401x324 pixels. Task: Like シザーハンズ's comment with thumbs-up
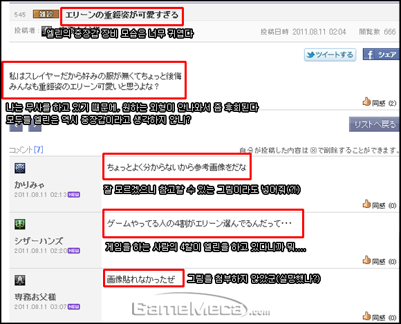pyautogui.click(x=366, y=260)
